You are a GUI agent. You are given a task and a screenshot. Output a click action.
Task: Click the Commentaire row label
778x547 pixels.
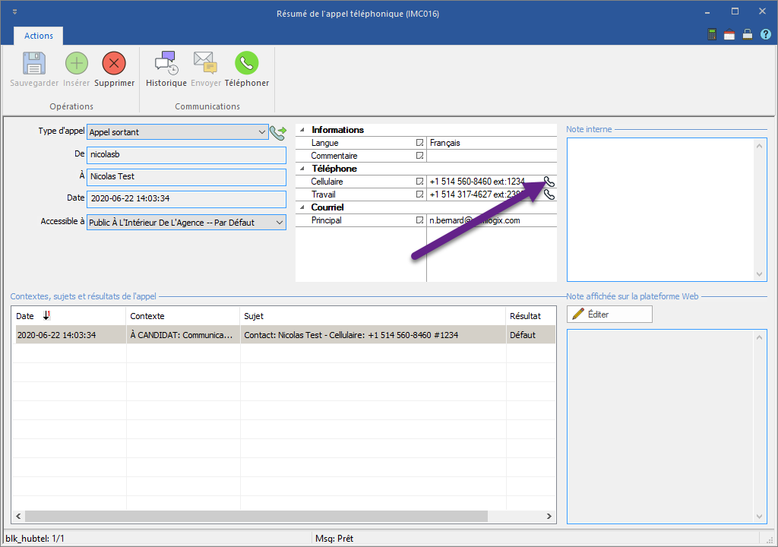[x=334, y=156]
